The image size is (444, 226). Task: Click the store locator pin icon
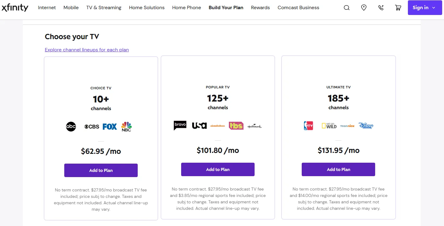(364, 7)
